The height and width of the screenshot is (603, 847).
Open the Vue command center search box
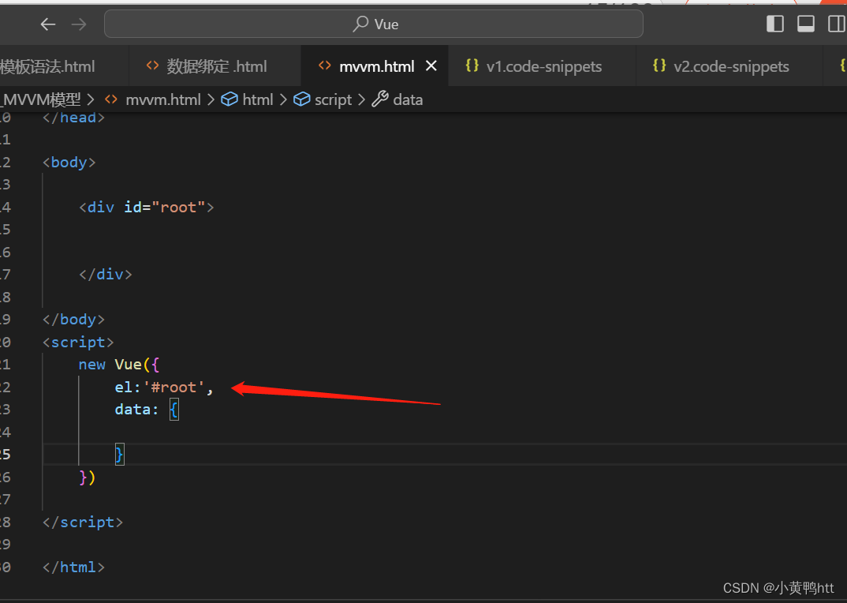tap(373, 24)
